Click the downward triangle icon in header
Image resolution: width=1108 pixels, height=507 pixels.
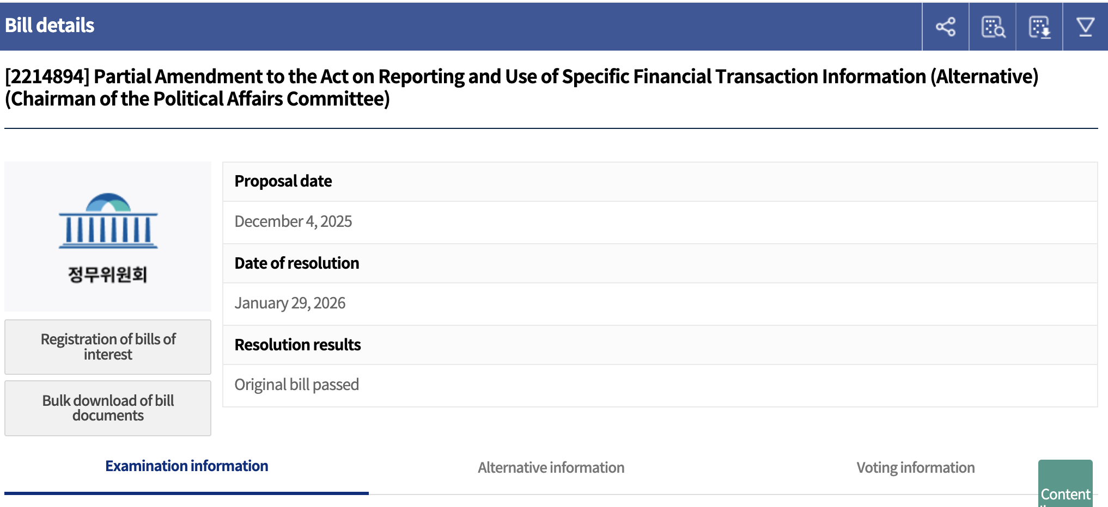(x=1086, y=27)
